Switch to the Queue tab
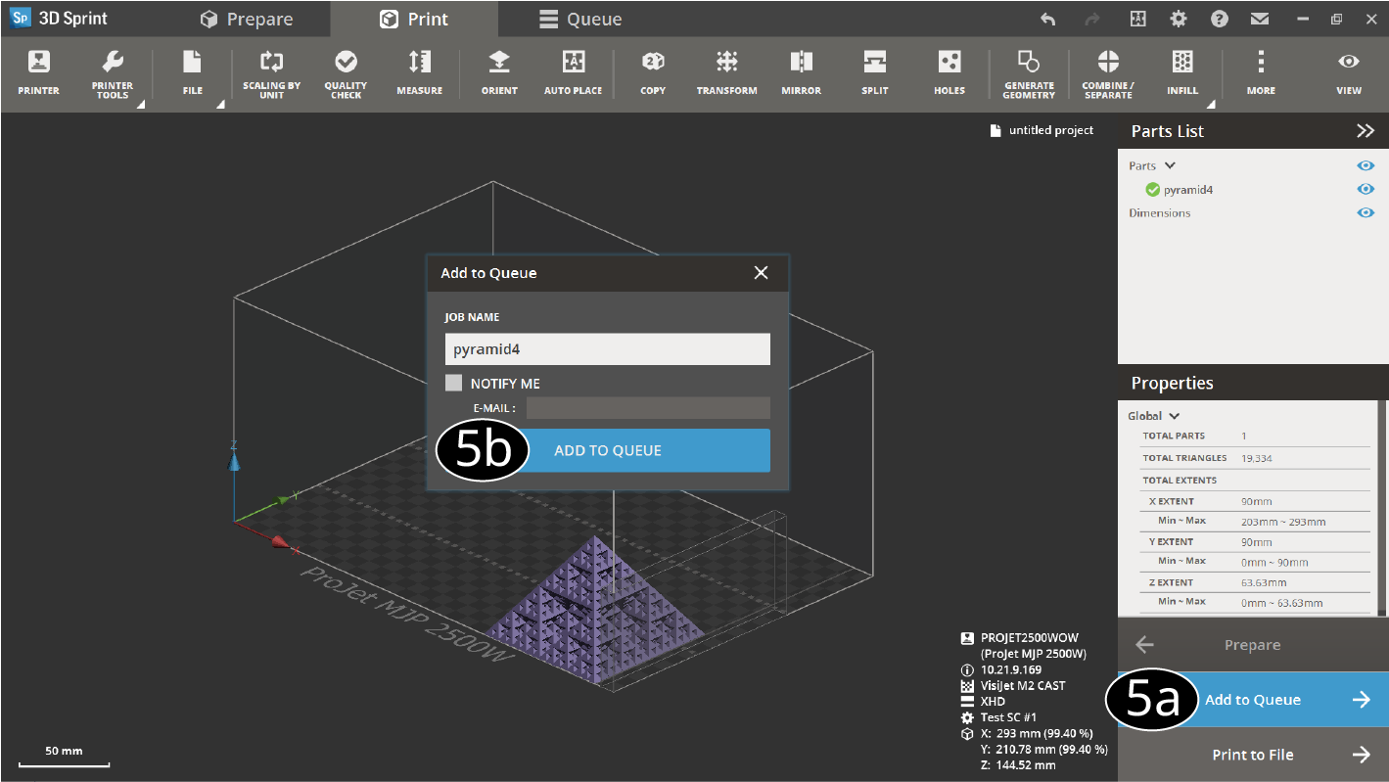The width and height of the screenshot is (1389, 782). coord(580,20)
